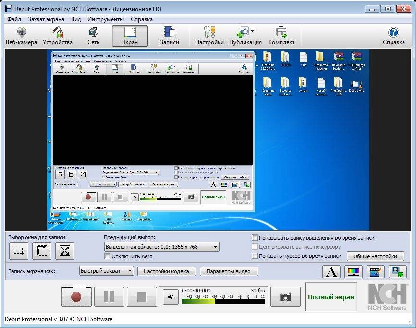
Task: Enable Показывать рамку выделения во время записи
Action: 255,238
